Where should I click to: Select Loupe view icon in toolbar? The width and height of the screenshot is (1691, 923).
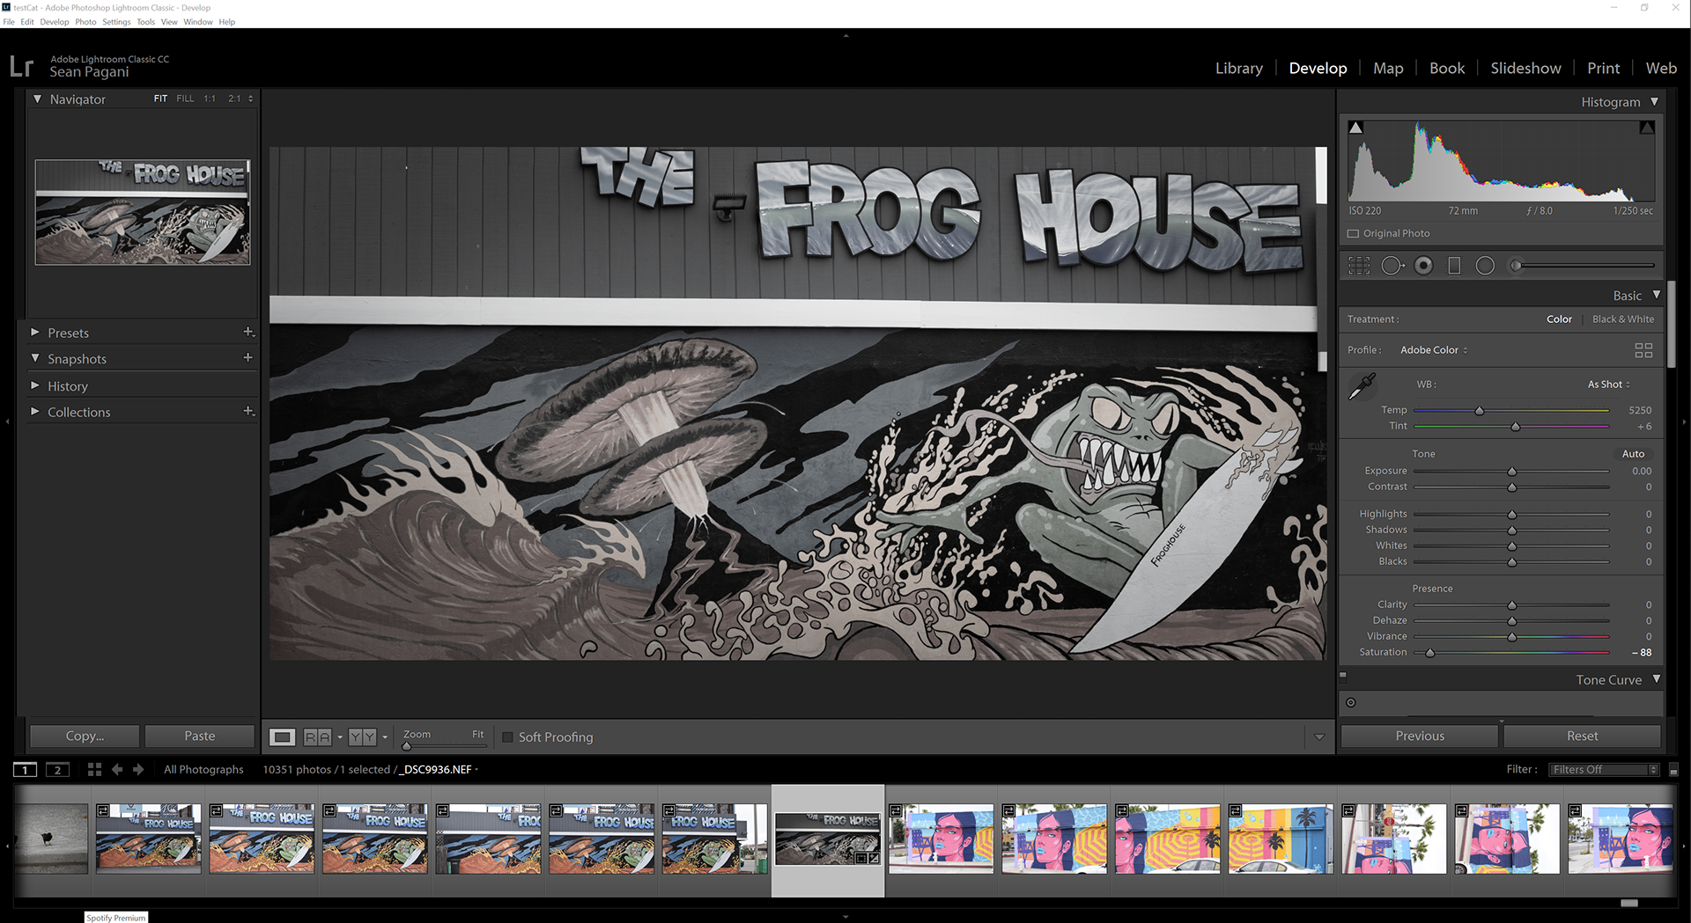click(282, 737)
